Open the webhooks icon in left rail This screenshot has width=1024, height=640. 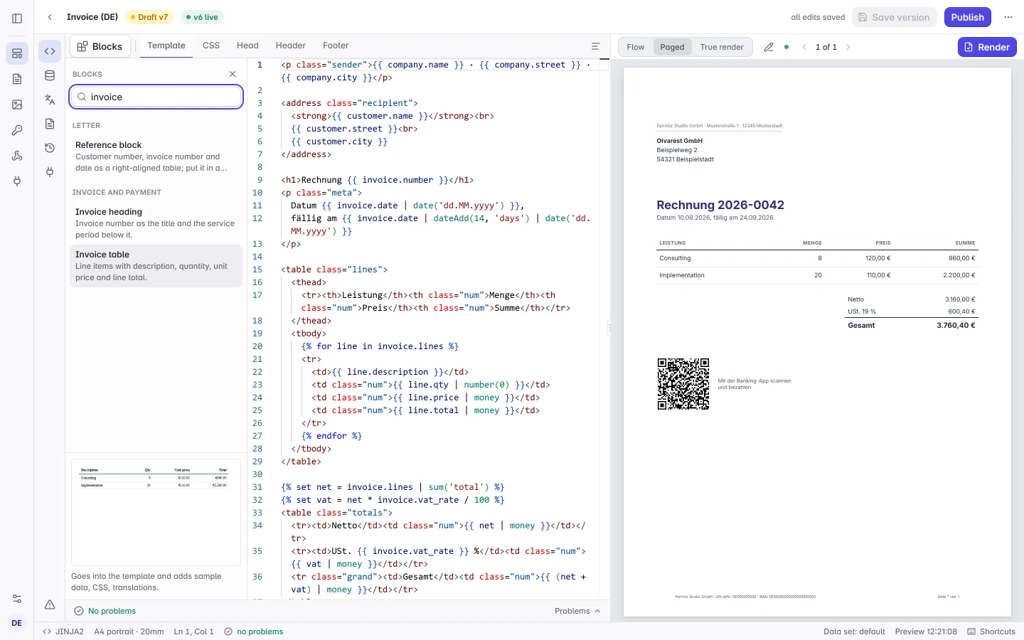17,156
